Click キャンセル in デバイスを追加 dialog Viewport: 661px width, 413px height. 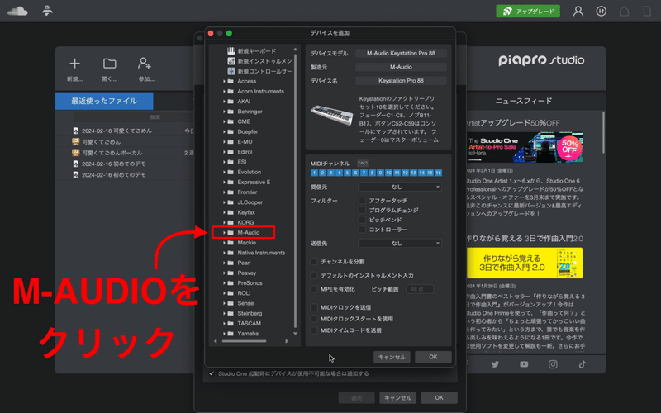(x=392, y=357)
